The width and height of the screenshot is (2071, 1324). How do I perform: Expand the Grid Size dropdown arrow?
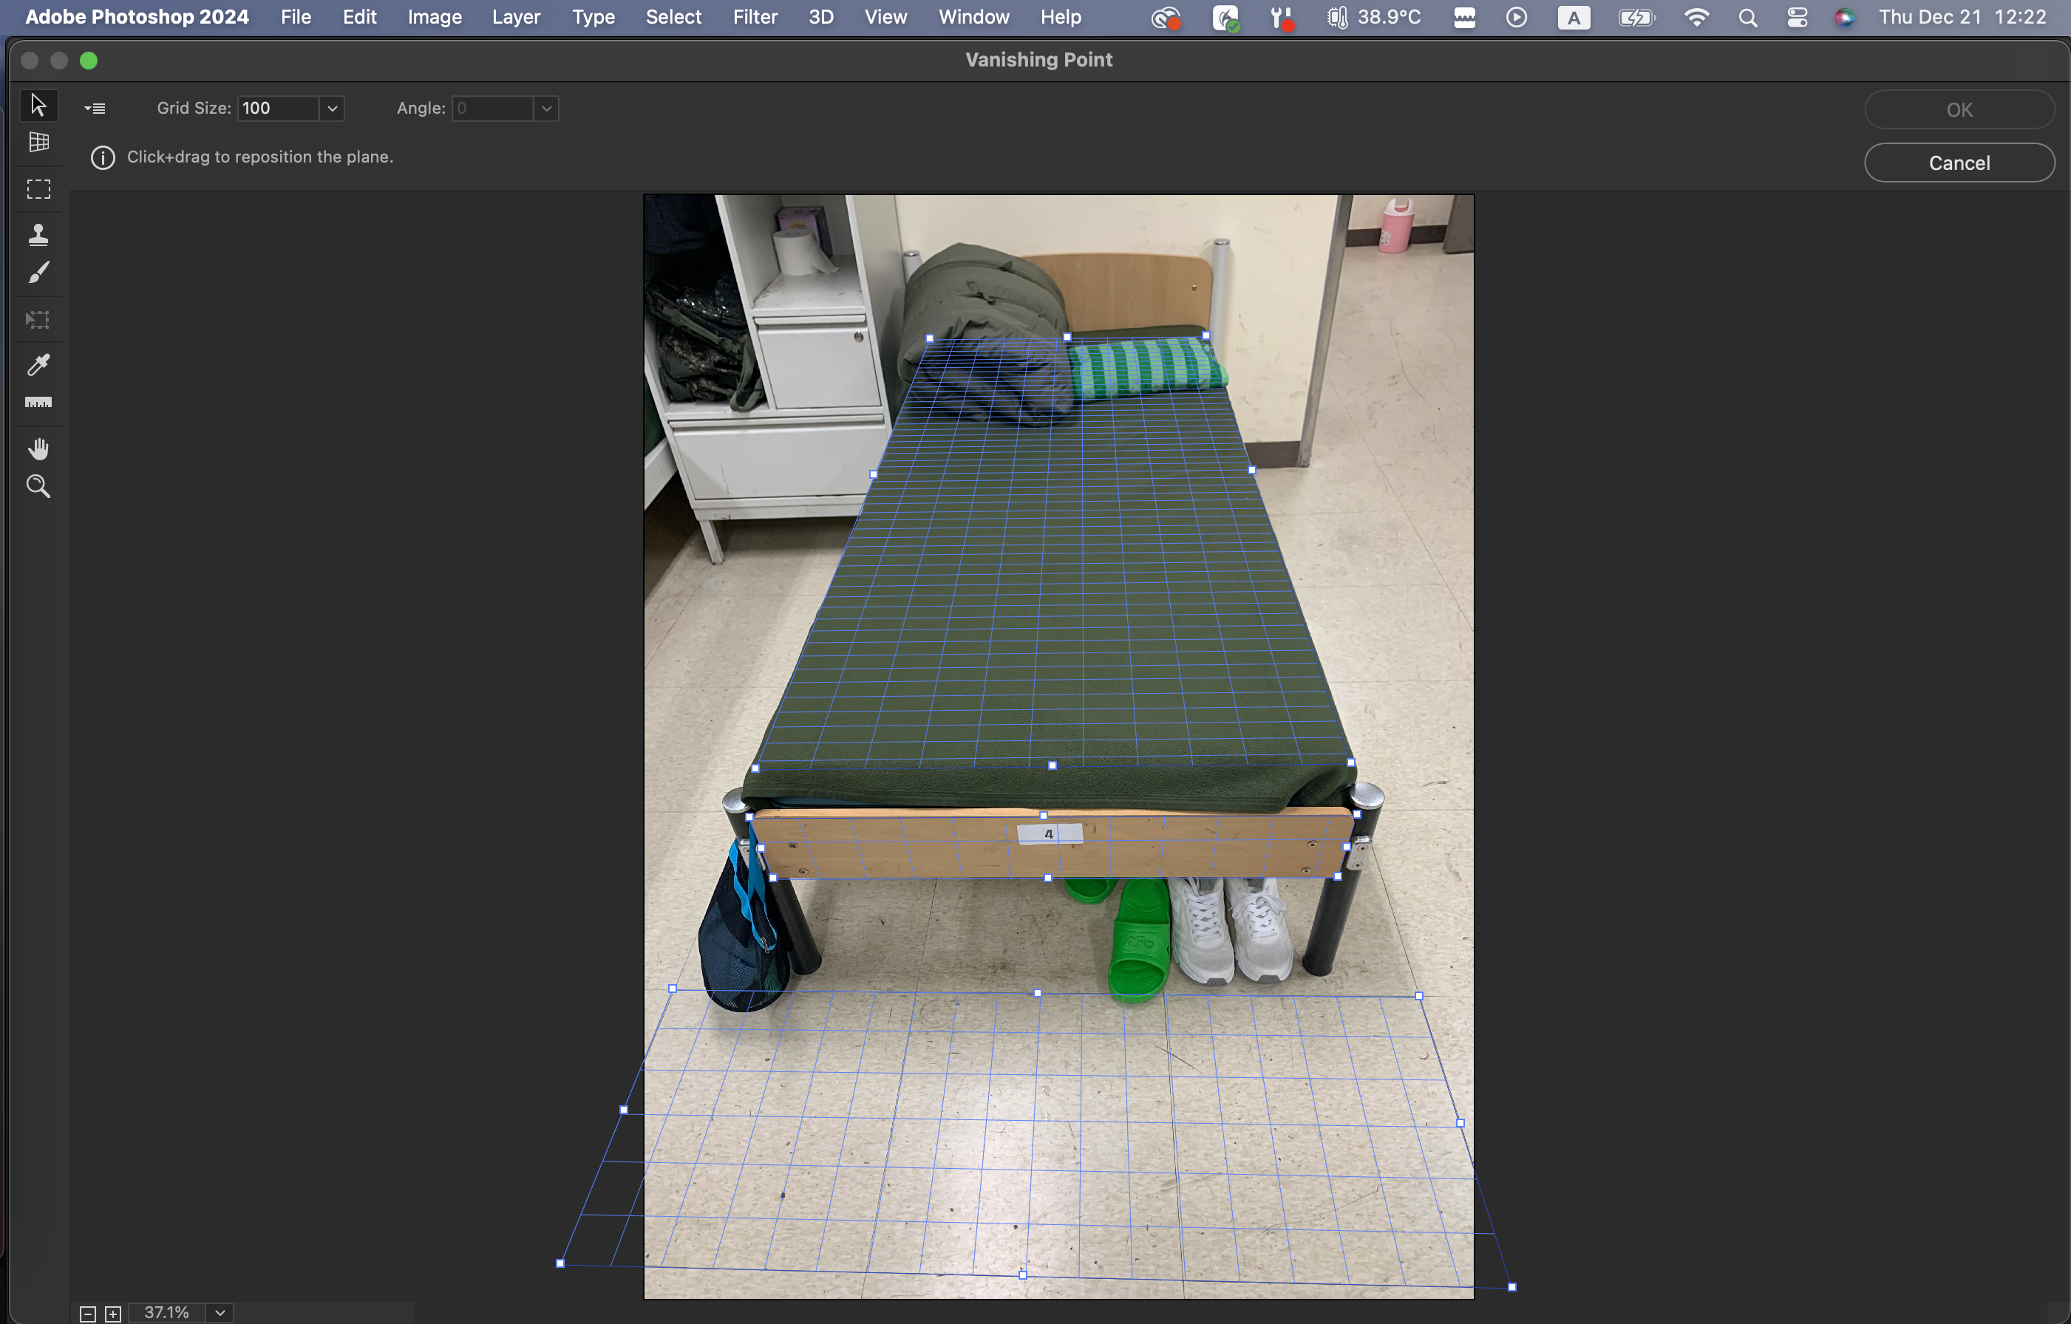[332, 109]
